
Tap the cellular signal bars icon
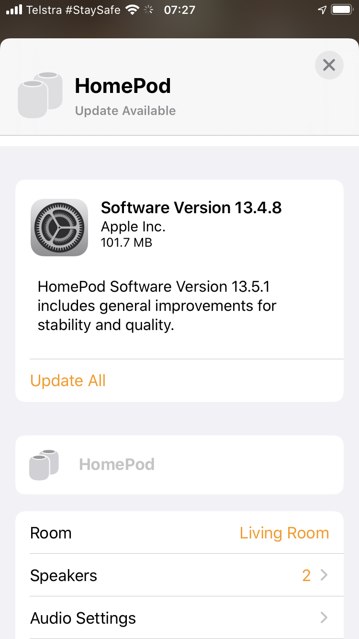pos(14,10)
